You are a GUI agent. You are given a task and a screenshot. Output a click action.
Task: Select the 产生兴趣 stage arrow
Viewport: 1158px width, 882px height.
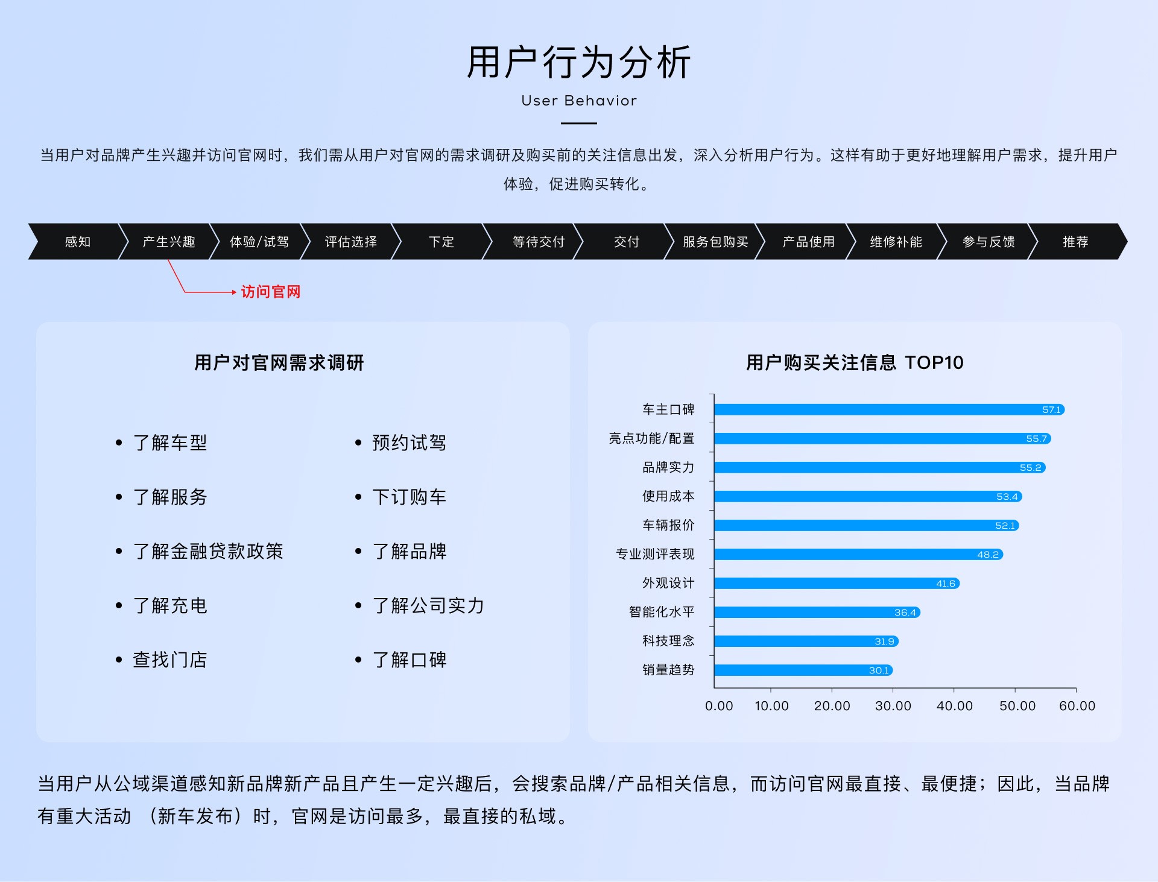click(x=169, y=242)
